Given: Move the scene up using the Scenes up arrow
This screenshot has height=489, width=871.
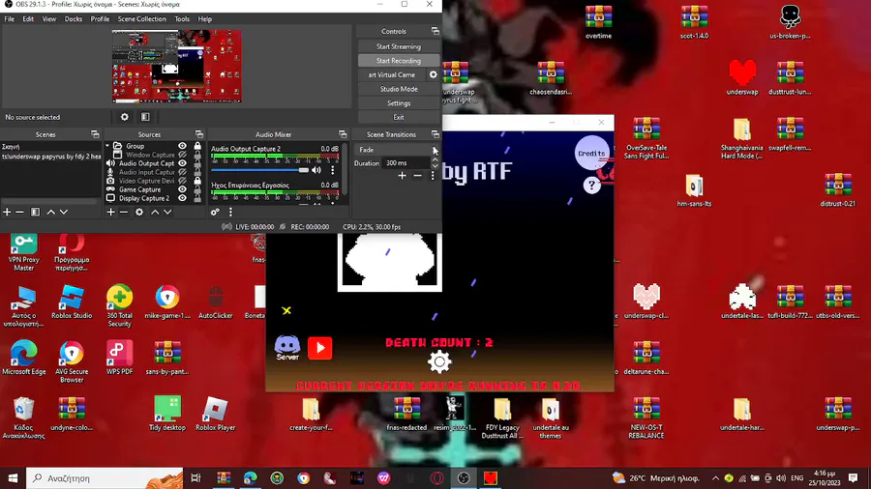Looking at the screenshot, I should pyautogui.click(x=50, y=213).
